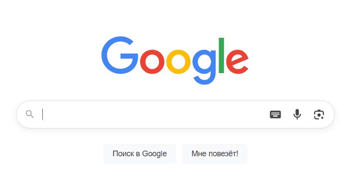Click the yellow o in the Google logo
357x185 pixels.
tap(178, 62)
